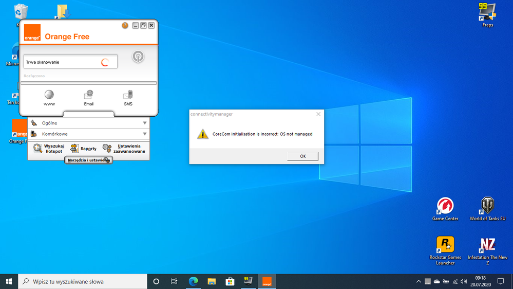Select Infestation The New Z shortcut
The height and width of the screenshot is (289, 513).
coord(487,250)
